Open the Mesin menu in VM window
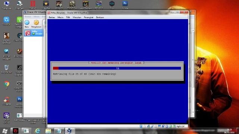The image size is (239, 134). point(60,17)
